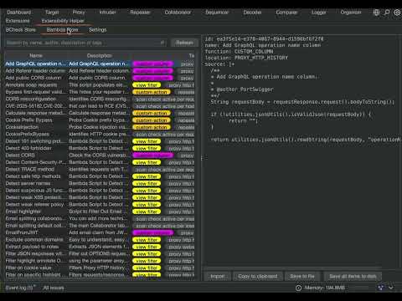
Task: Select the Detect server names row
Action: (x=100, y=183)
